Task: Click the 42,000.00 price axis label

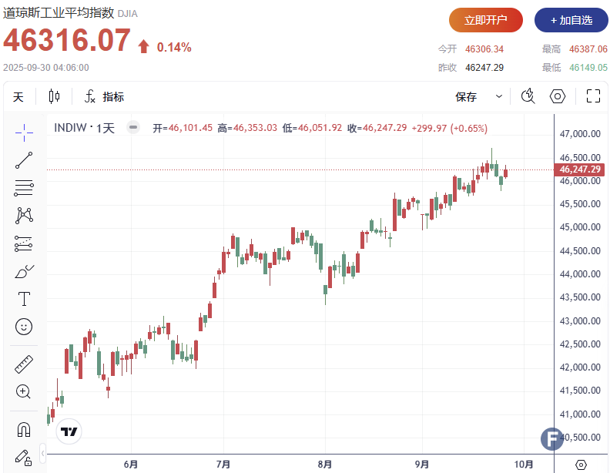Action: pos(580,367)
